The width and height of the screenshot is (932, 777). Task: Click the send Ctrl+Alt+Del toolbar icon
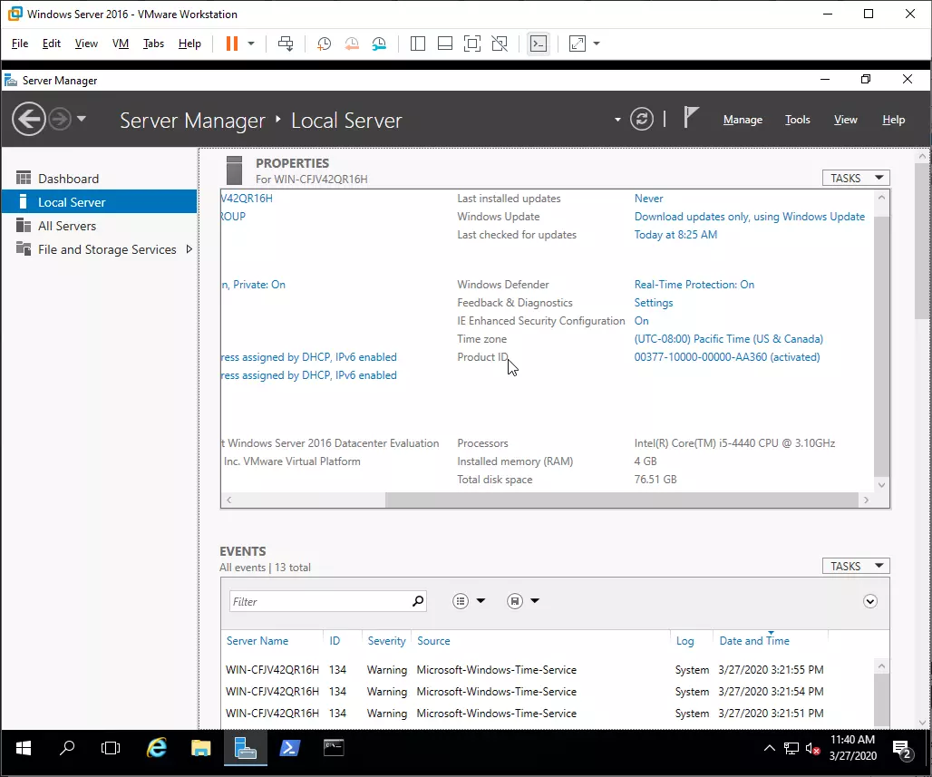(x=286, y=44)
